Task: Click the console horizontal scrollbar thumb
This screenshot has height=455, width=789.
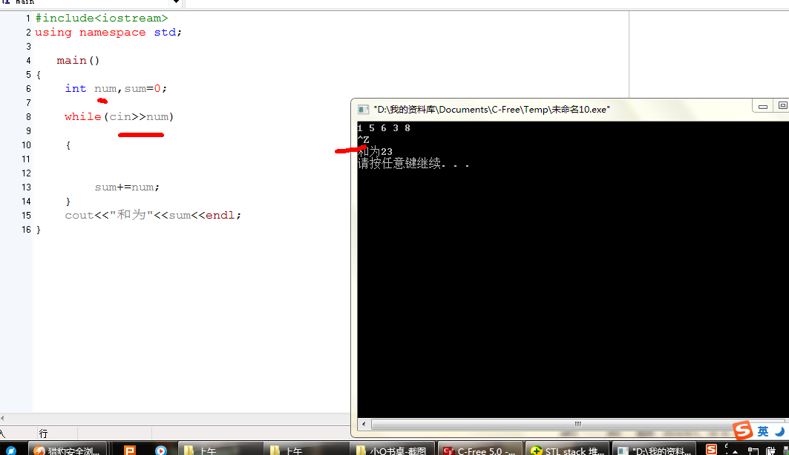Action: click(577, 424)
